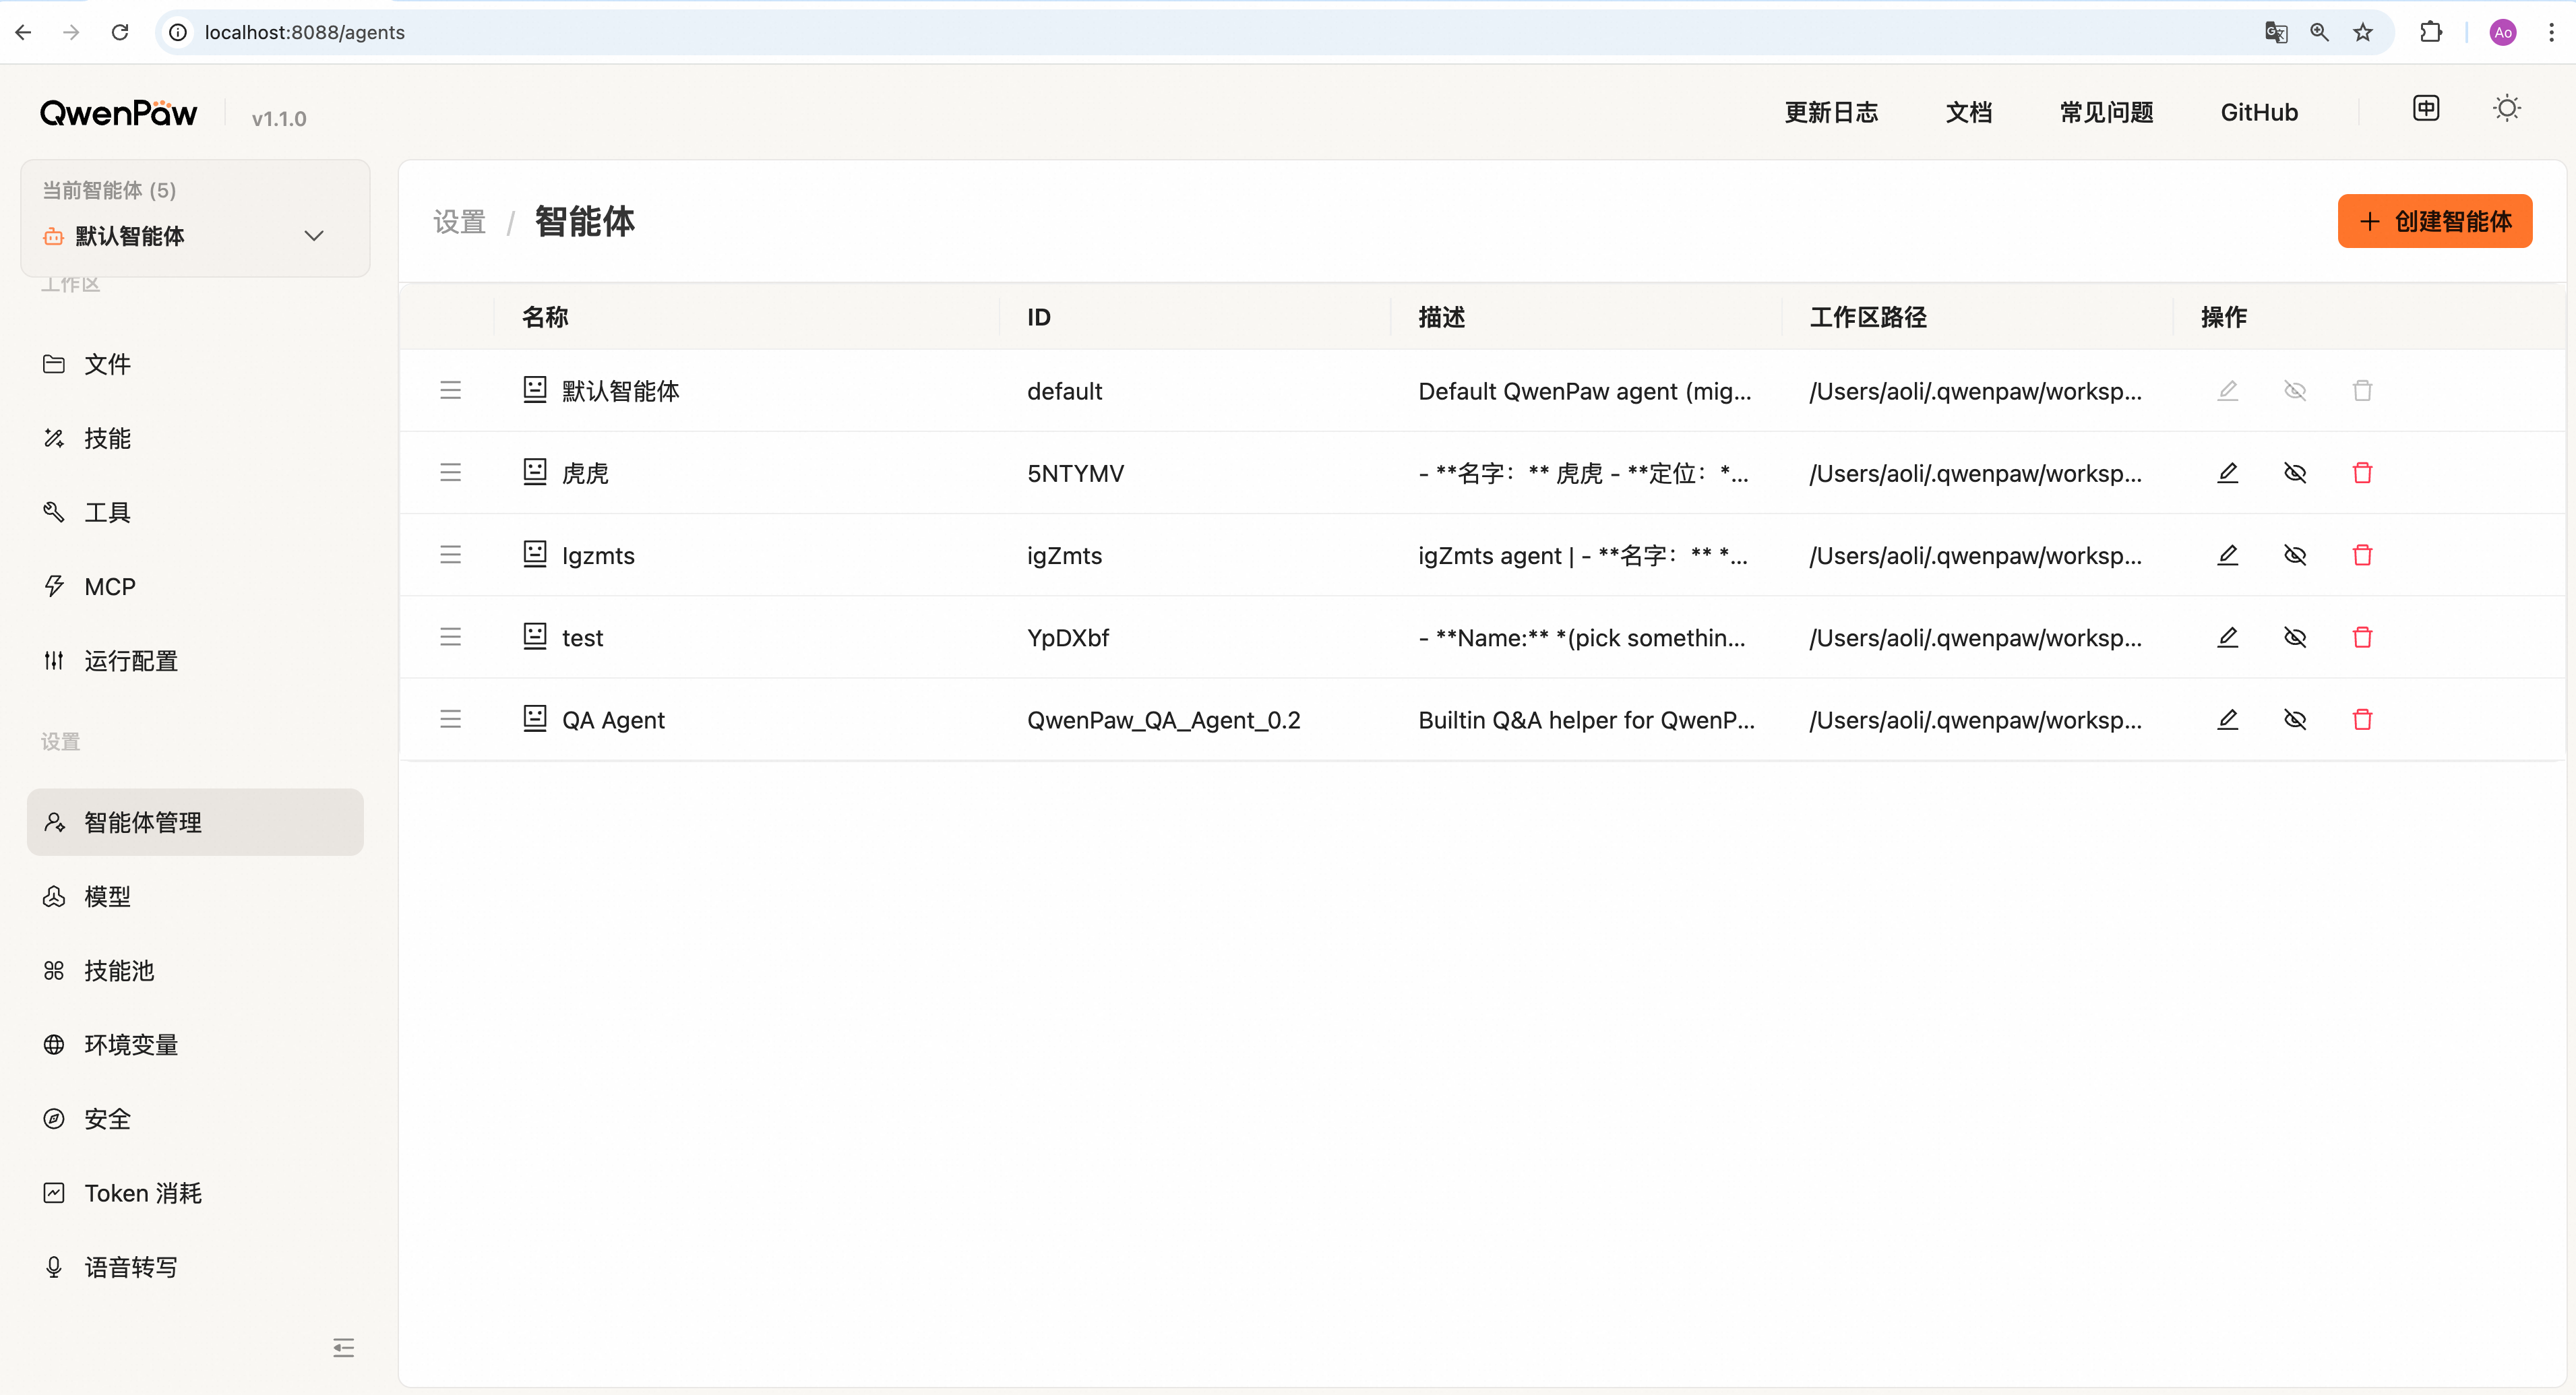Click the ID cell YpDXbf
The width and height of the screenshot is (2576, 1395).
point(1068,637)
